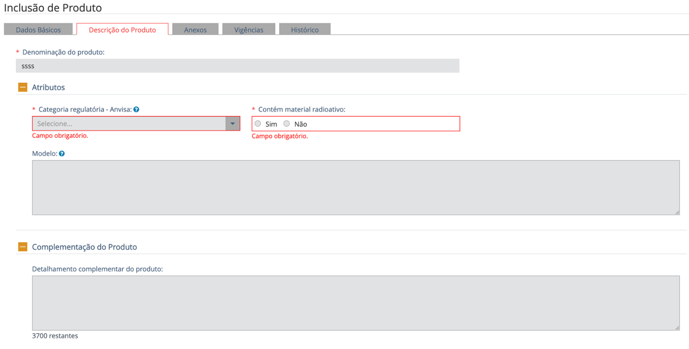The height and width of the screenshot is (349, 689).
Task: Open the Selecione... regulatory category combo box
Action: pos(129,124)
